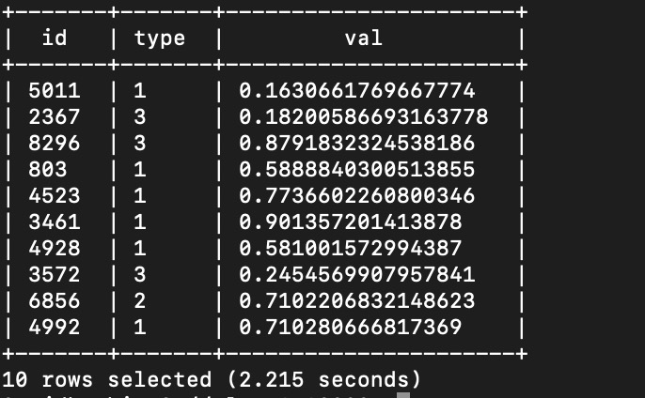Click id value 4992

[x=55, y=328]
